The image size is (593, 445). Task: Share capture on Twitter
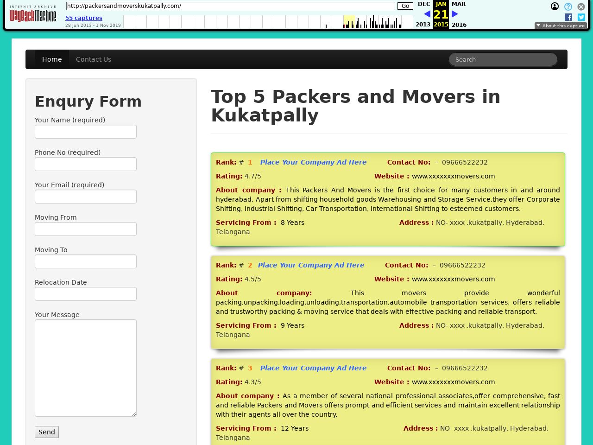pyautogui.click(x=581, y=17)
